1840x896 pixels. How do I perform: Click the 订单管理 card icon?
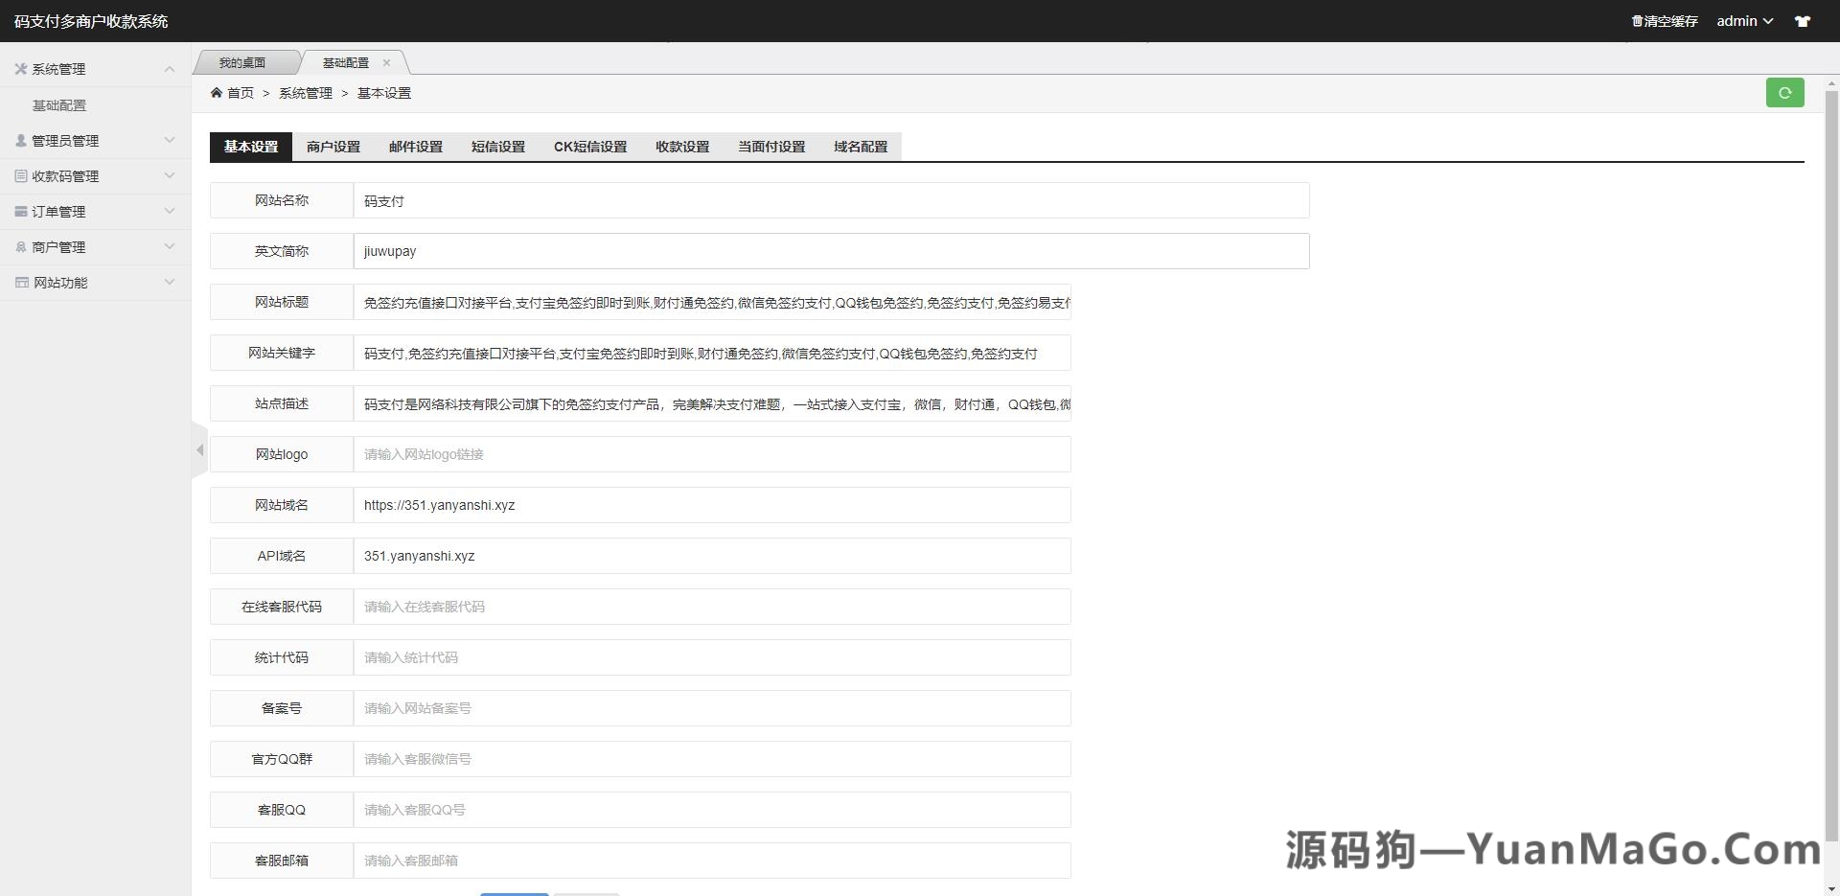tap(20, 211)
